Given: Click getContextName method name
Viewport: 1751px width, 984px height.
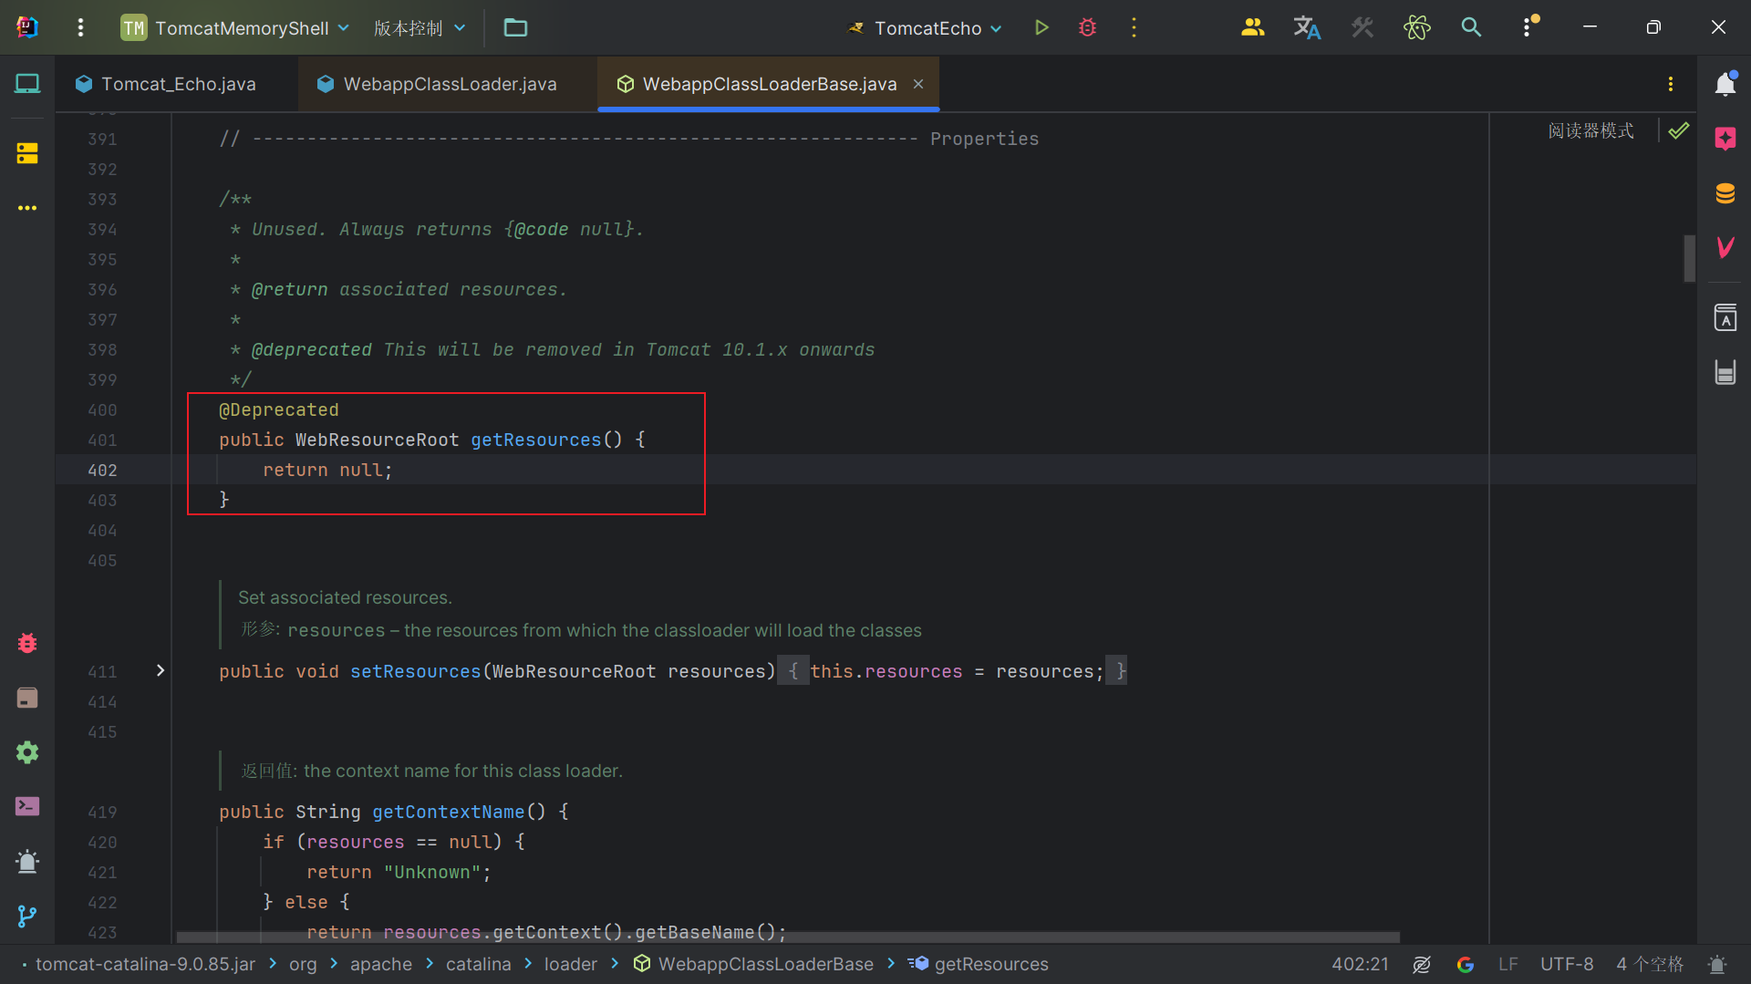Looking at the screenshot, I should pos(448,812).
